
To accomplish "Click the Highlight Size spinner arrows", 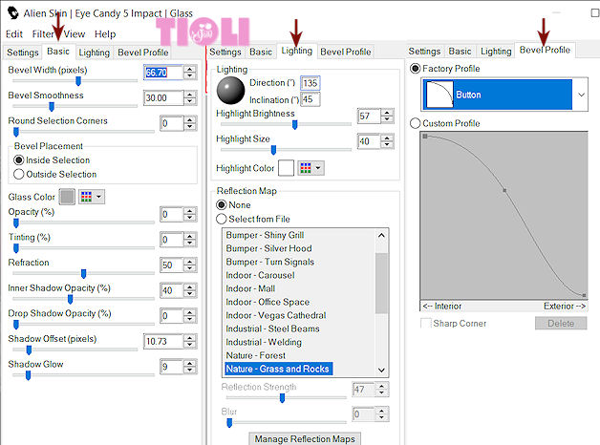I will [387, 141].
